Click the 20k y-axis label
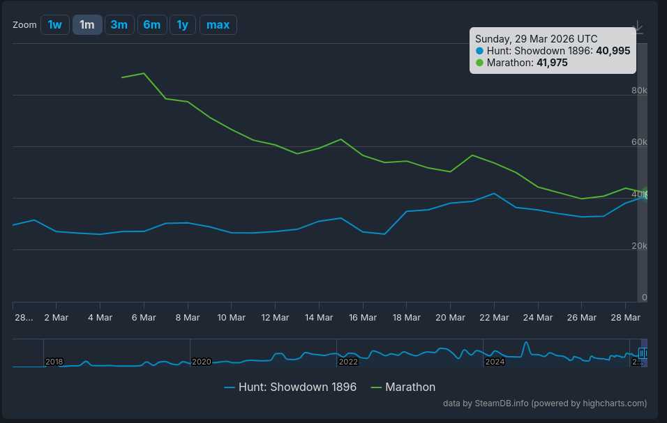The image size is (667, 423). point(639,246)
